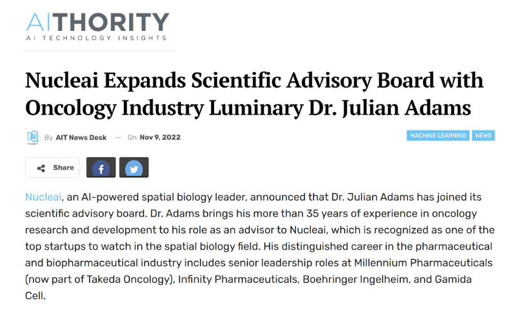Image resolution: width=516 pixels, height=322 pixels.
Task: Follow the Nucleai hyperlink in the article
Action: [43, 197]
